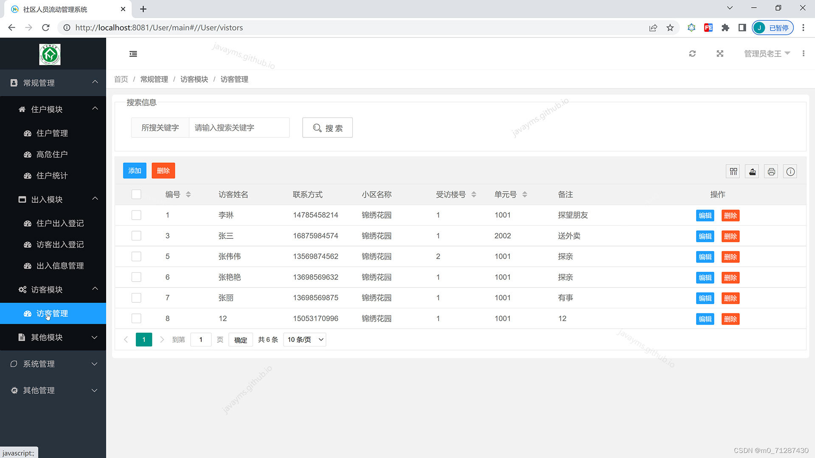Check the box for visitor 李琳
The width and height of the screenshot is (815, 458).
coord(136,215)
